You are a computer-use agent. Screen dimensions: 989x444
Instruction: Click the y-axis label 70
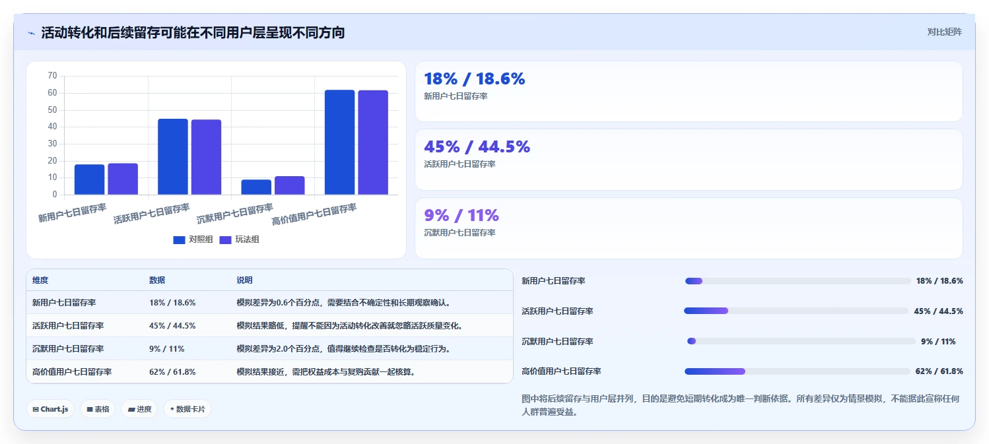(x=52, y=76)
